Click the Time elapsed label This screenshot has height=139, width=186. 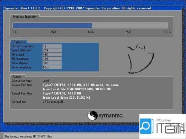20,63
